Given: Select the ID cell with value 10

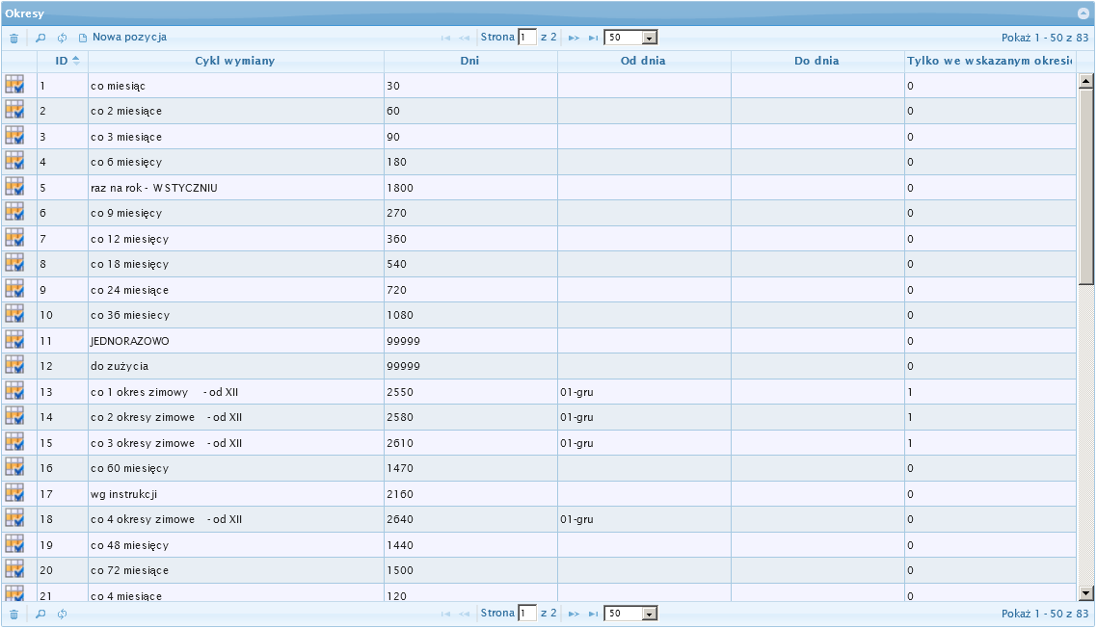Looking at the screenshot, I should (x=63, y=315).
